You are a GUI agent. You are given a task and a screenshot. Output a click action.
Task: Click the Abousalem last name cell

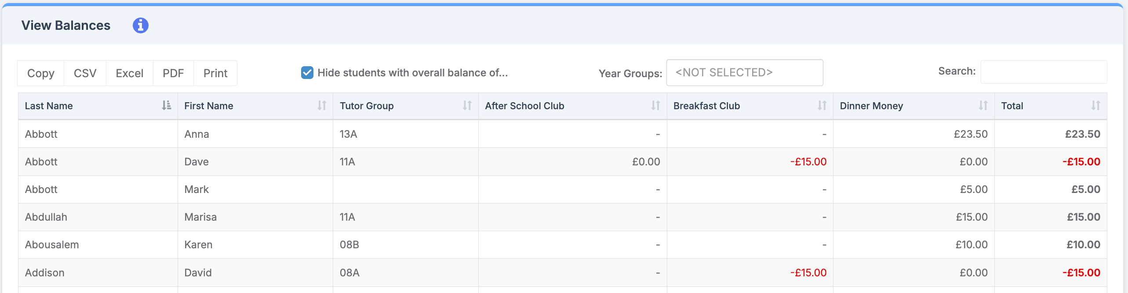(52, 245)
